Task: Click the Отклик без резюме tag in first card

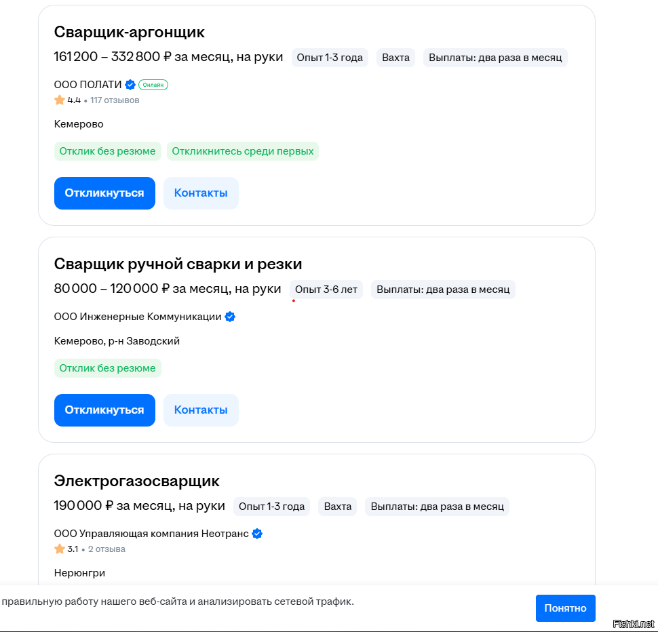Action: 107,151
